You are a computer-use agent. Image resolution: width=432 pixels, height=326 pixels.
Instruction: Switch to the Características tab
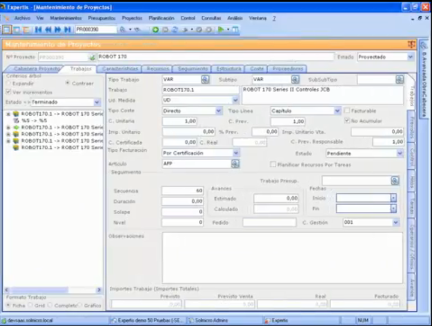pos(120,69)
